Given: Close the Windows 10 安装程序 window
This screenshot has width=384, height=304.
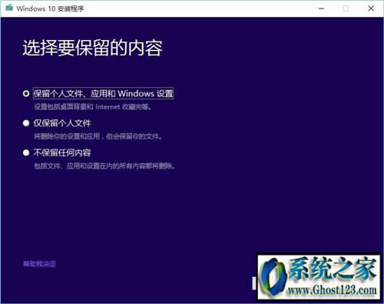Looking at the screenshot, I should click(371, 8).
